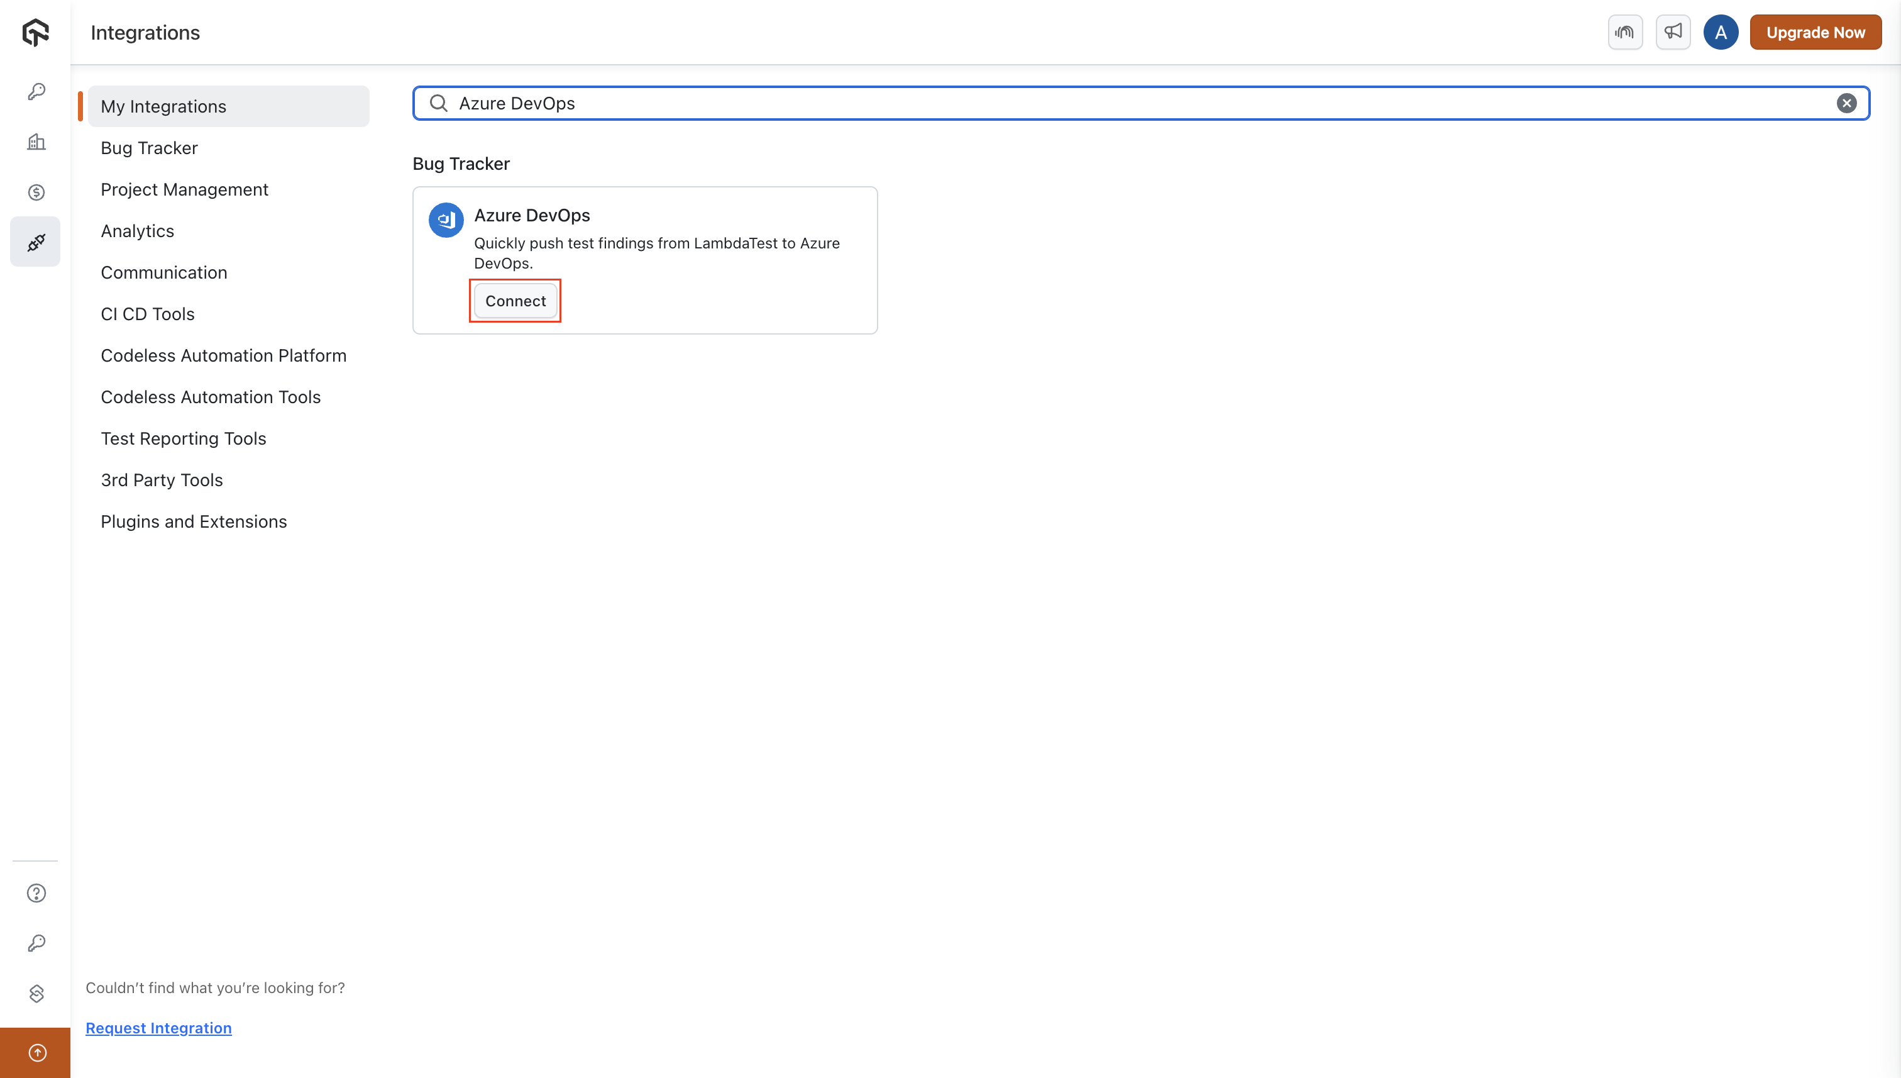Click the LambdaTest logo icon
This screenshot has width=1901, height=1078.
pos(36,33)
